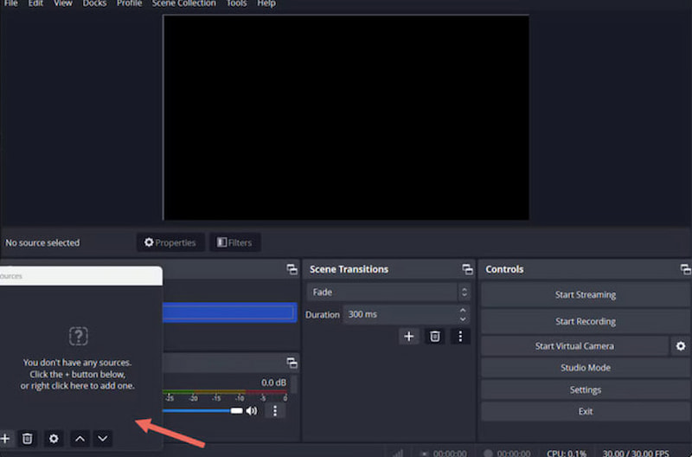
Task: Add a new source with plus icon
Action: (x=5, y=439)
